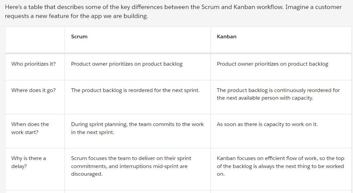Click Scrum's "Product owner prioritizes" cell
353x193 pixels.
tap(126, 64)
